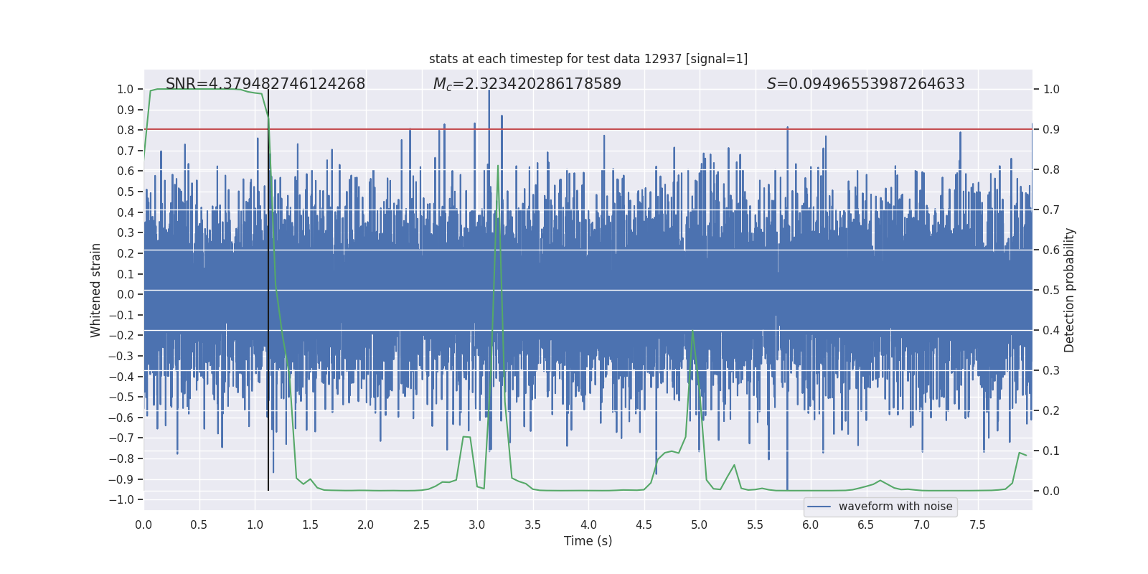The height and width of the screenshot is (574, 1148).
Task: Click the right axis tick label 0.5
Action: pyautogui.click(x=1051, y=290)
